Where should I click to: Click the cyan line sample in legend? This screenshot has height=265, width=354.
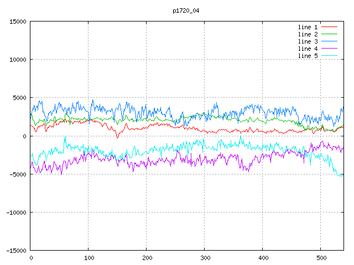click(x=329, y=56)
